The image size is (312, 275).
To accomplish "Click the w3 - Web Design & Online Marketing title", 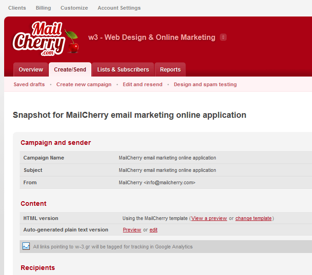I will [x=152, y=38].
